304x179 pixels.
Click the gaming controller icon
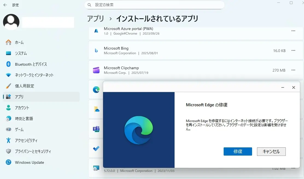[x=8, y=129]
